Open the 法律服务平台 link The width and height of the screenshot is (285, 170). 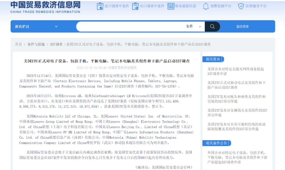(x=256, y=6)
